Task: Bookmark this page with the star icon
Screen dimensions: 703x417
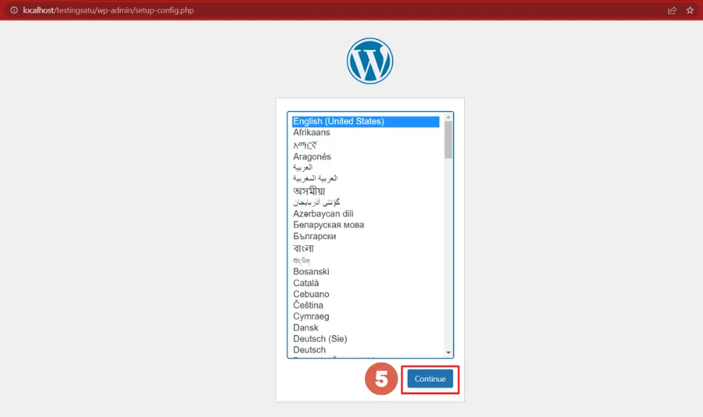Action: point(690,10)
